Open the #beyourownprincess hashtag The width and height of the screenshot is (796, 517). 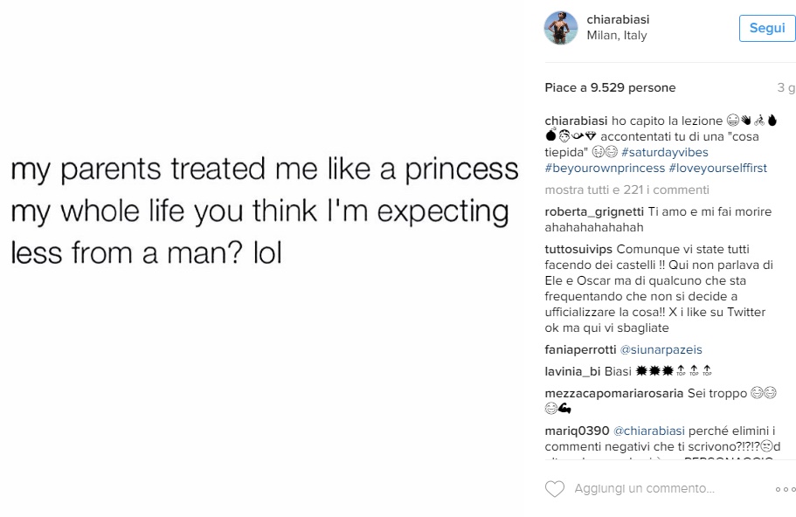click(x=605, y=168)
